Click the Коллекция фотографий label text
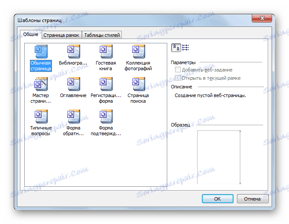289x224 pixels. click(138, 66)
